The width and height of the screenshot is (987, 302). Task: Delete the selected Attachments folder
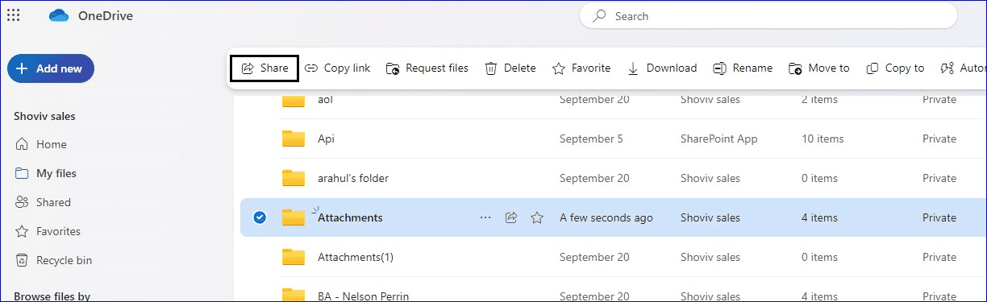pyautogui.click(x=510, y=68)
